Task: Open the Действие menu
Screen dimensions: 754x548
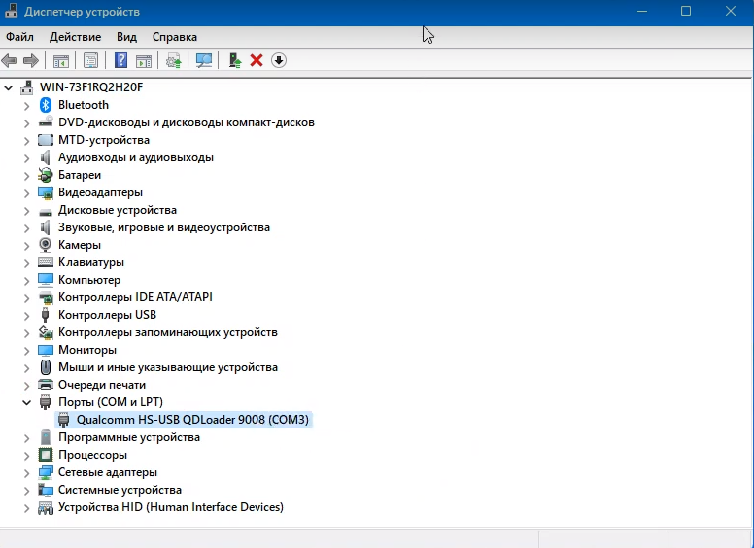Action: (76, 37)
